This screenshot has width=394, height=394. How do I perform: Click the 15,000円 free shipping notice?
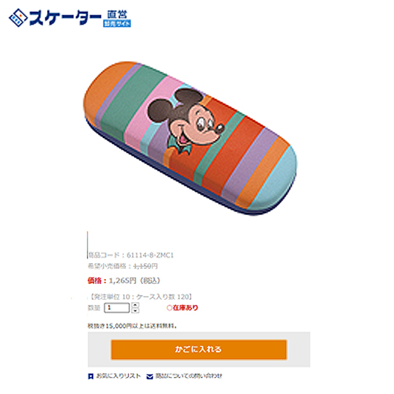[x=132, y=326]
